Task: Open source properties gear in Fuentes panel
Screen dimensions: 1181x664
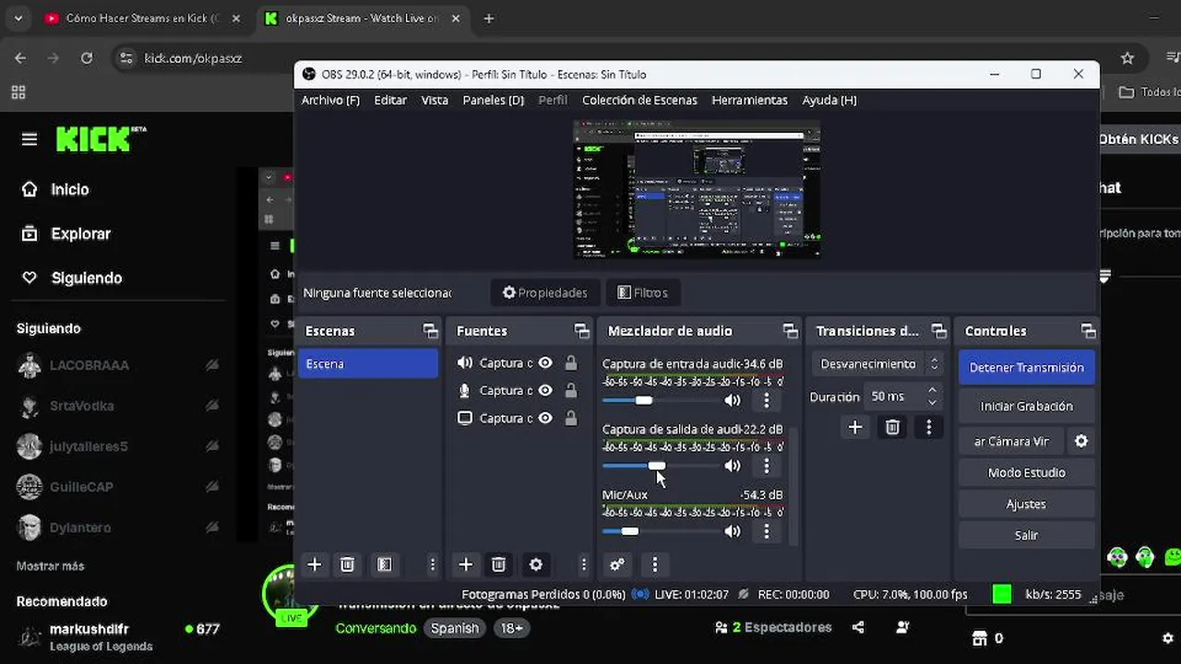Action: pos(536,564)
